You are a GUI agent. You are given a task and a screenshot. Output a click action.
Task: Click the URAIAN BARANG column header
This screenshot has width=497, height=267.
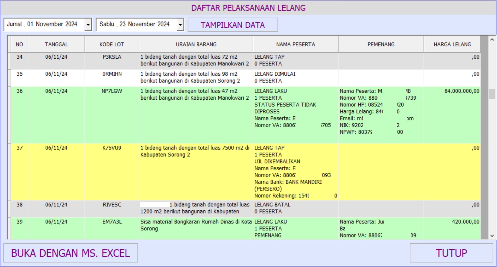click(196, 44)
